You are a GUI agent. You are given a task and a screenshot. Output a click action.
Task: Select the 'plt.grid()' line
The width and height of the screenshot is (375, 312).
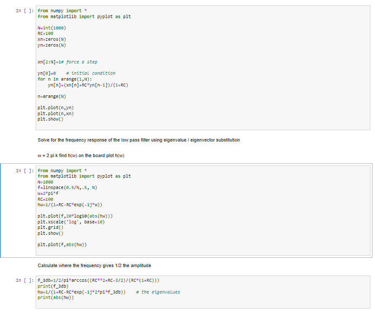click(51, 227)
